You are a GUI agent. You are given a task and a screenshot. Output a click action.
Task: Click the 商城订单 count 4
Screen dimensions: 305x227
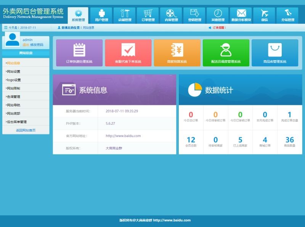265,140
